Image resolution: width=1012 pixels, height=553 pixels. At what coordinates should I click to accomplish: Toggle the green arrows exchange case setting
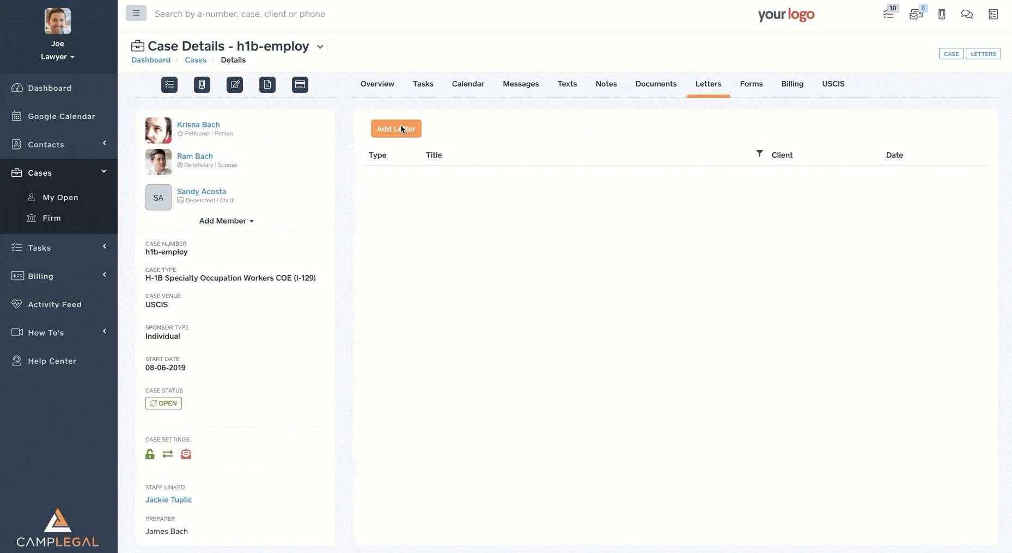(x=168, y=454)
